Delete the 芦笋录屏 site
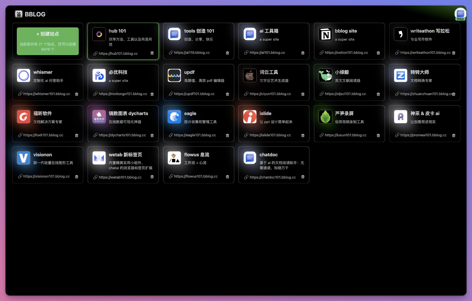Screen dimensions: 472x301 [378, 135]
